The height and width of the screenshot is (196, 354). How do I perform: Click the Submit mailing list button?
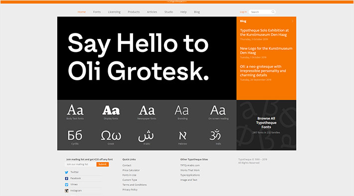[x=103, y=165]
